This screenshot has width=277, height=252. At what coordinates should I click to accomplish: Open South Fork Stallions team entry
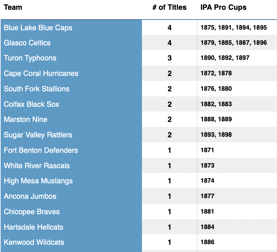tap(37, 89)
